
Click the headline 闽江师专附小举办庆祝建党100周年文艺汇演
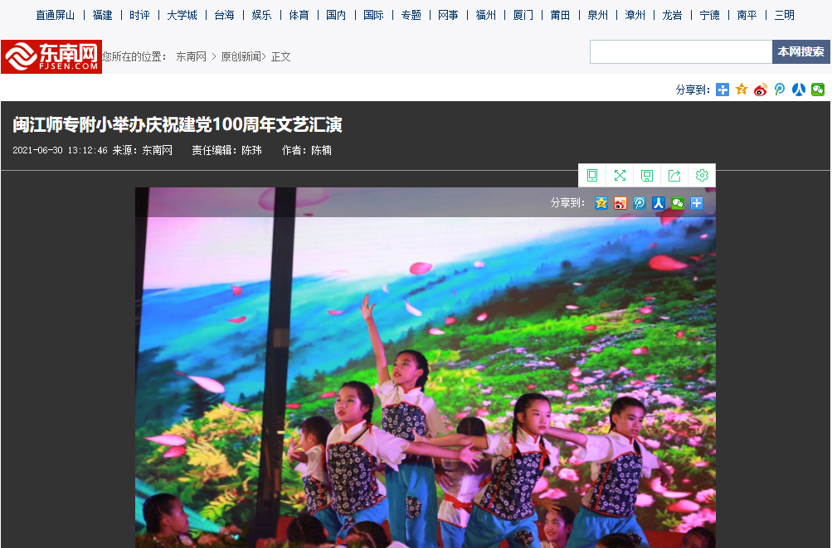(x=178, y=124)
